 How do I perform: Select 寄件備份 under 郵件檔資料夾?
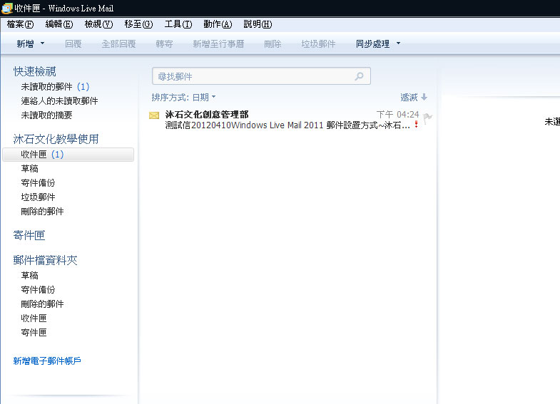(x=38, y=290)
